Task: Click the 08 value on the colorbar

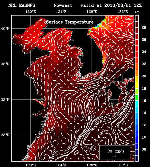Action: pyautogui.click(x=144, y=149)
